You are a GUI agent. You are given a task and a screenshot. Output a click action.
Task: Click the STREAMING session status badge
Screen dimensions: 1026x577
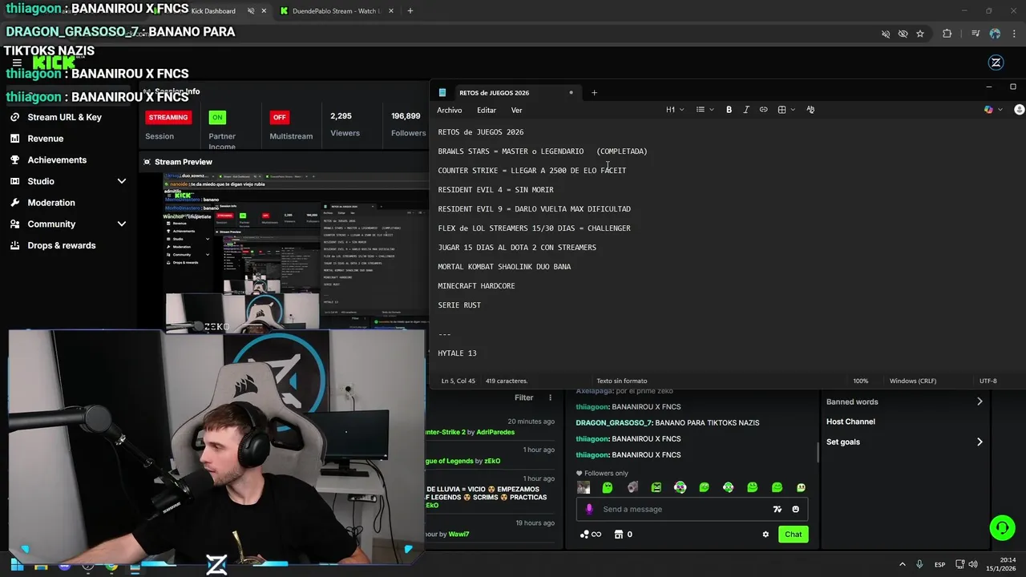pos(168,117)
